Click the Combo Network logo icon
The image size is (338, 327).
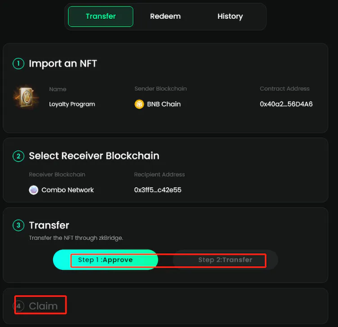(x=33, y=190)
